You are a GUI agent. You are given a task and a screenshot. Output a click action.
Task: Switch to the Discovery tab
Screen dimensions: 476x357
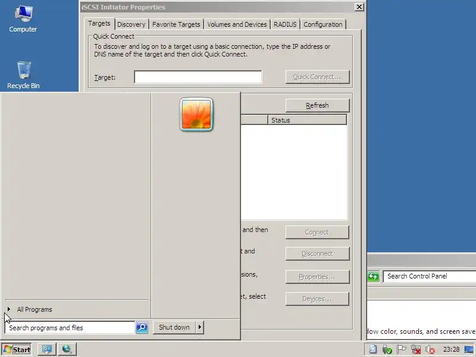(131, 24)
